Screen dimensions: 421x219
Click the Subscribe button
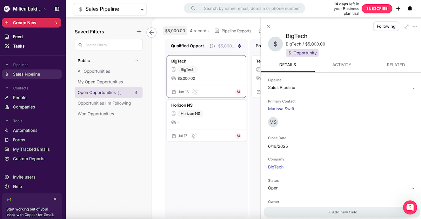tap(377, 8)
